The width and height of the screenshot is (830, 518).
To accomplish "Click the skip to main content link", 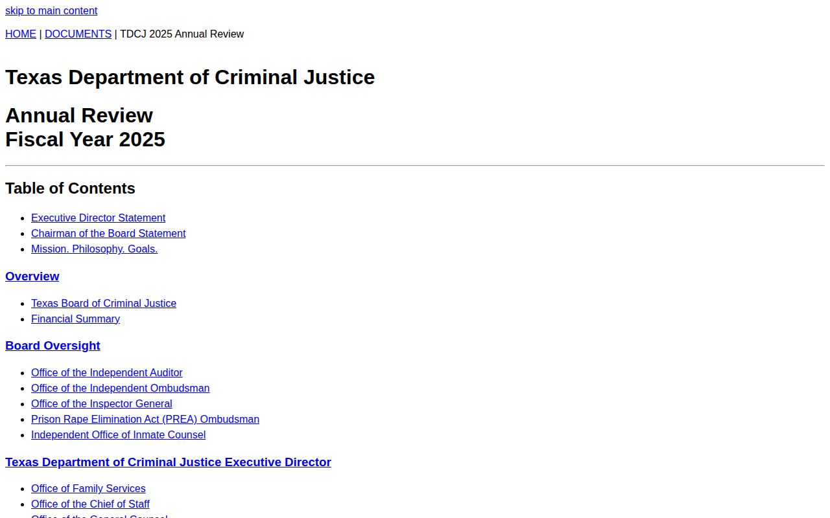I will tap(51, 11).
